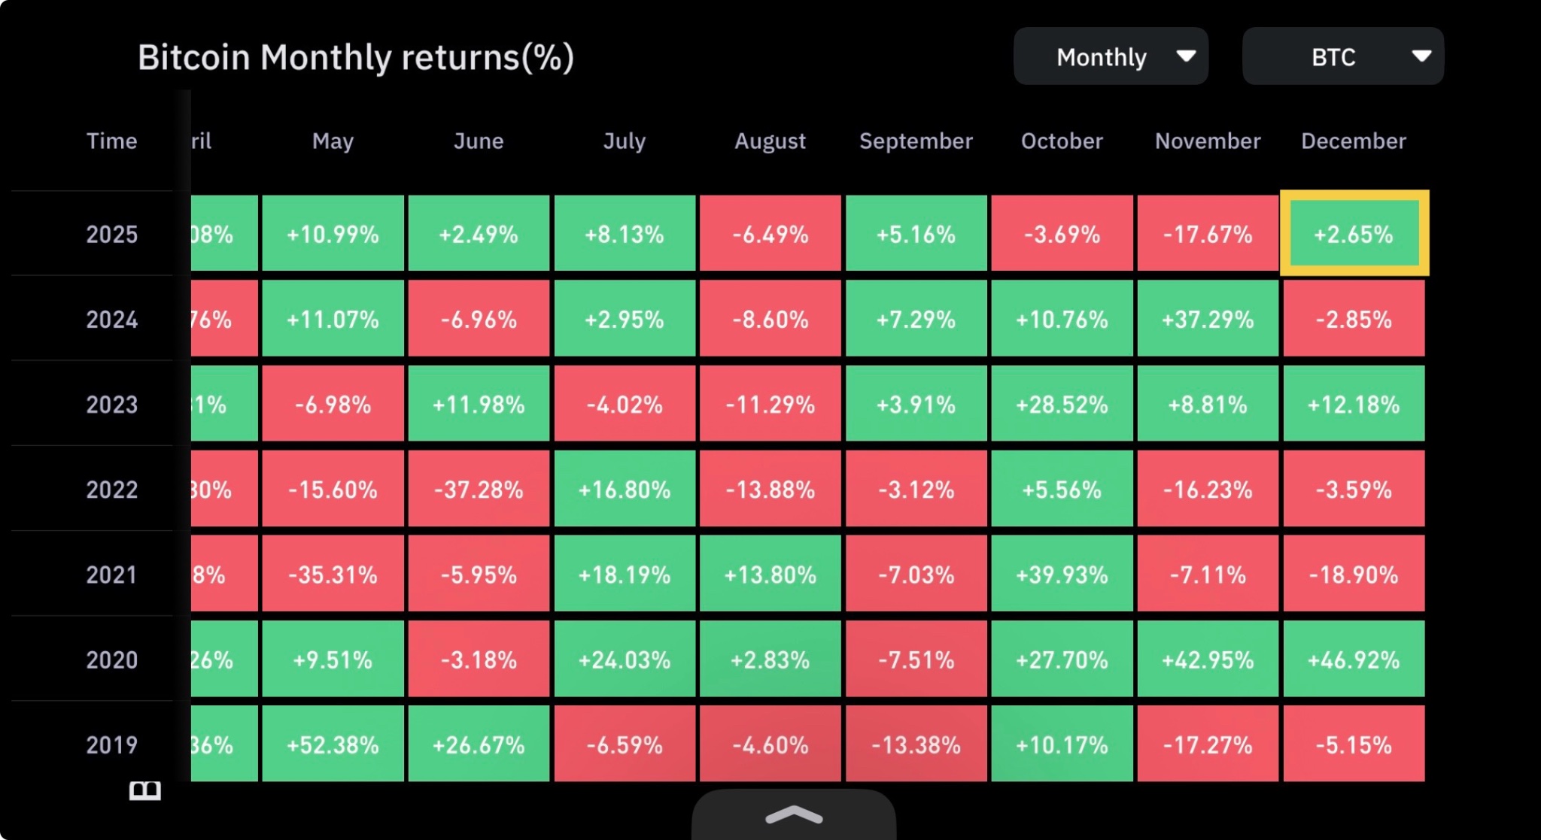Click the August 2023 -11.29% cell
Image resolution: width=1541 pixels, height=840 pixels.
[x=770, y=405]
